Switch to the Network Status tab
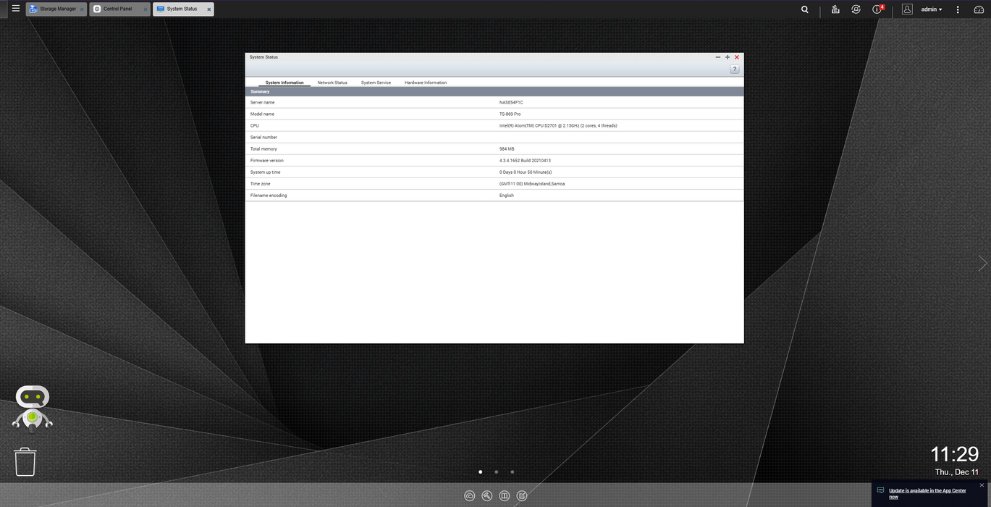This screenshot has height=507, width=991. pos(332,83)
